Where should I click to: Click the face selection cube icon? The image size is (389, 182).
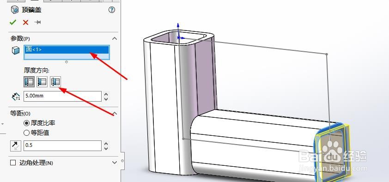(x=16, y=50)
